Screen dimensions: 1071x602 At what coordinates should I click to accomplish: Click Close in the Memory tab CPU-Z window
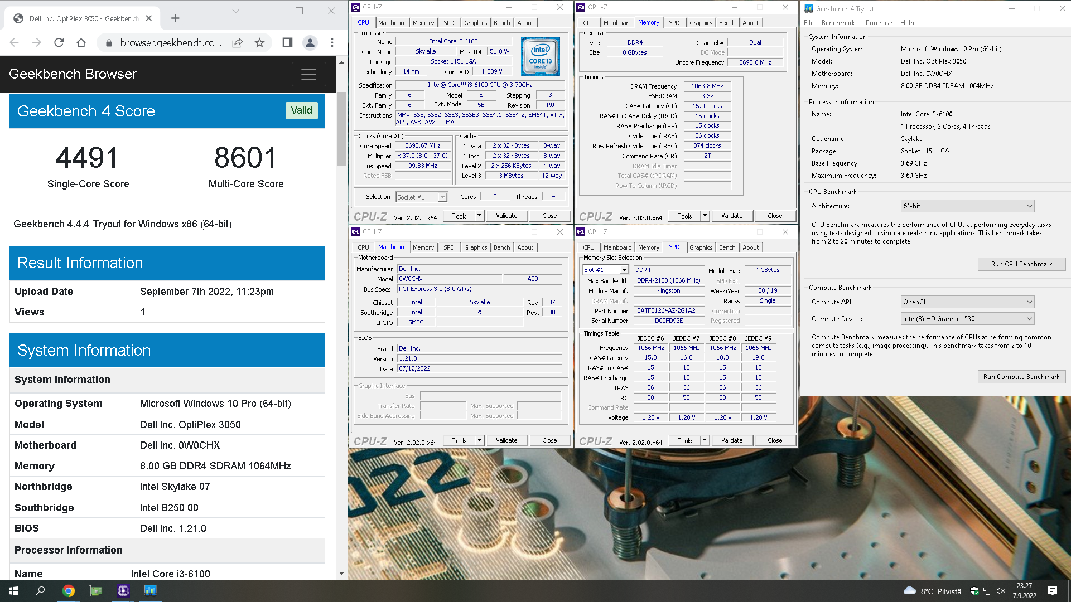coord(775,216)
